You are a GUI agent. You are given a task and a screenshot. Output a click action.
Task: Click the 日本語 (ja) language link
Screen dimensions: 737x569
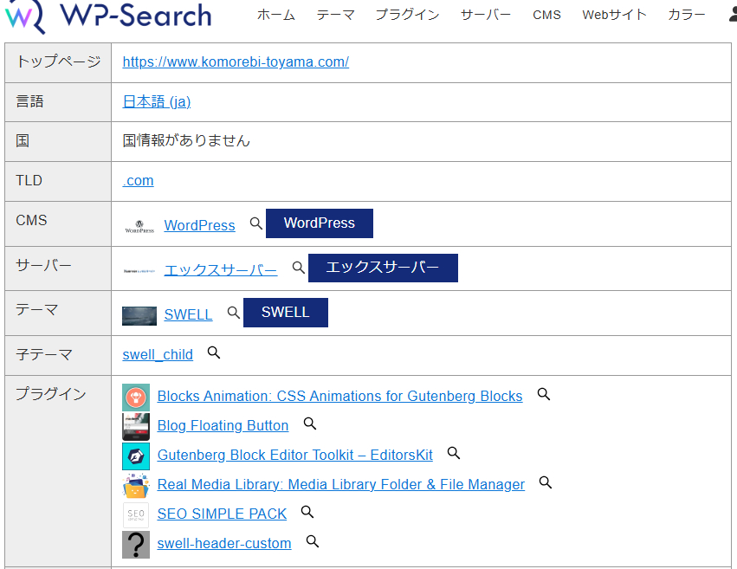(x=157, y=101)
